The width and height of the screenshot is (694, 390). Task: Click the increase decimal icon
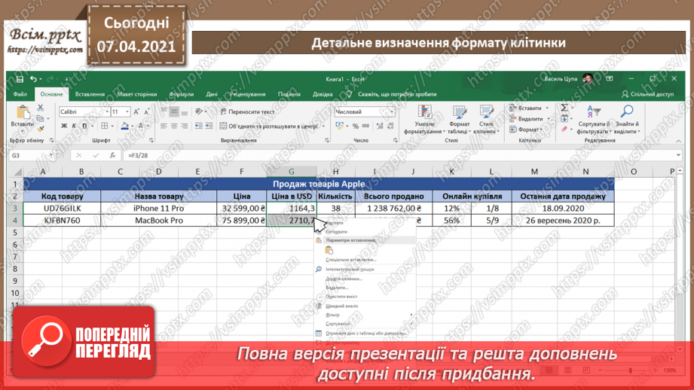[x=380, y=126]
